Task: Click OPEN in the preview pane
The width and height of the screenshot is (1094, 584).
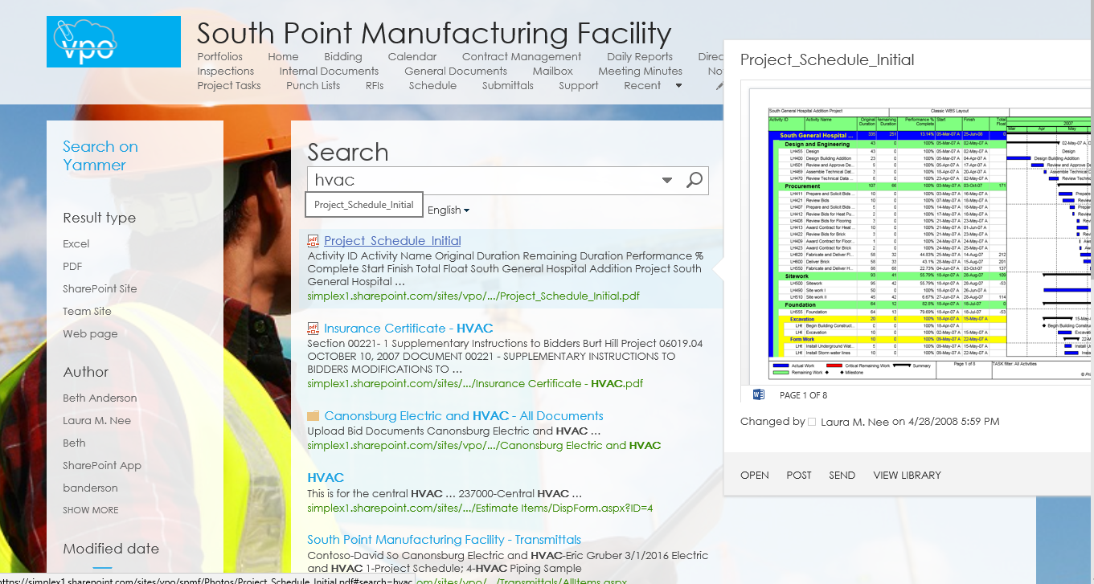Action: (x=754, y=476)
